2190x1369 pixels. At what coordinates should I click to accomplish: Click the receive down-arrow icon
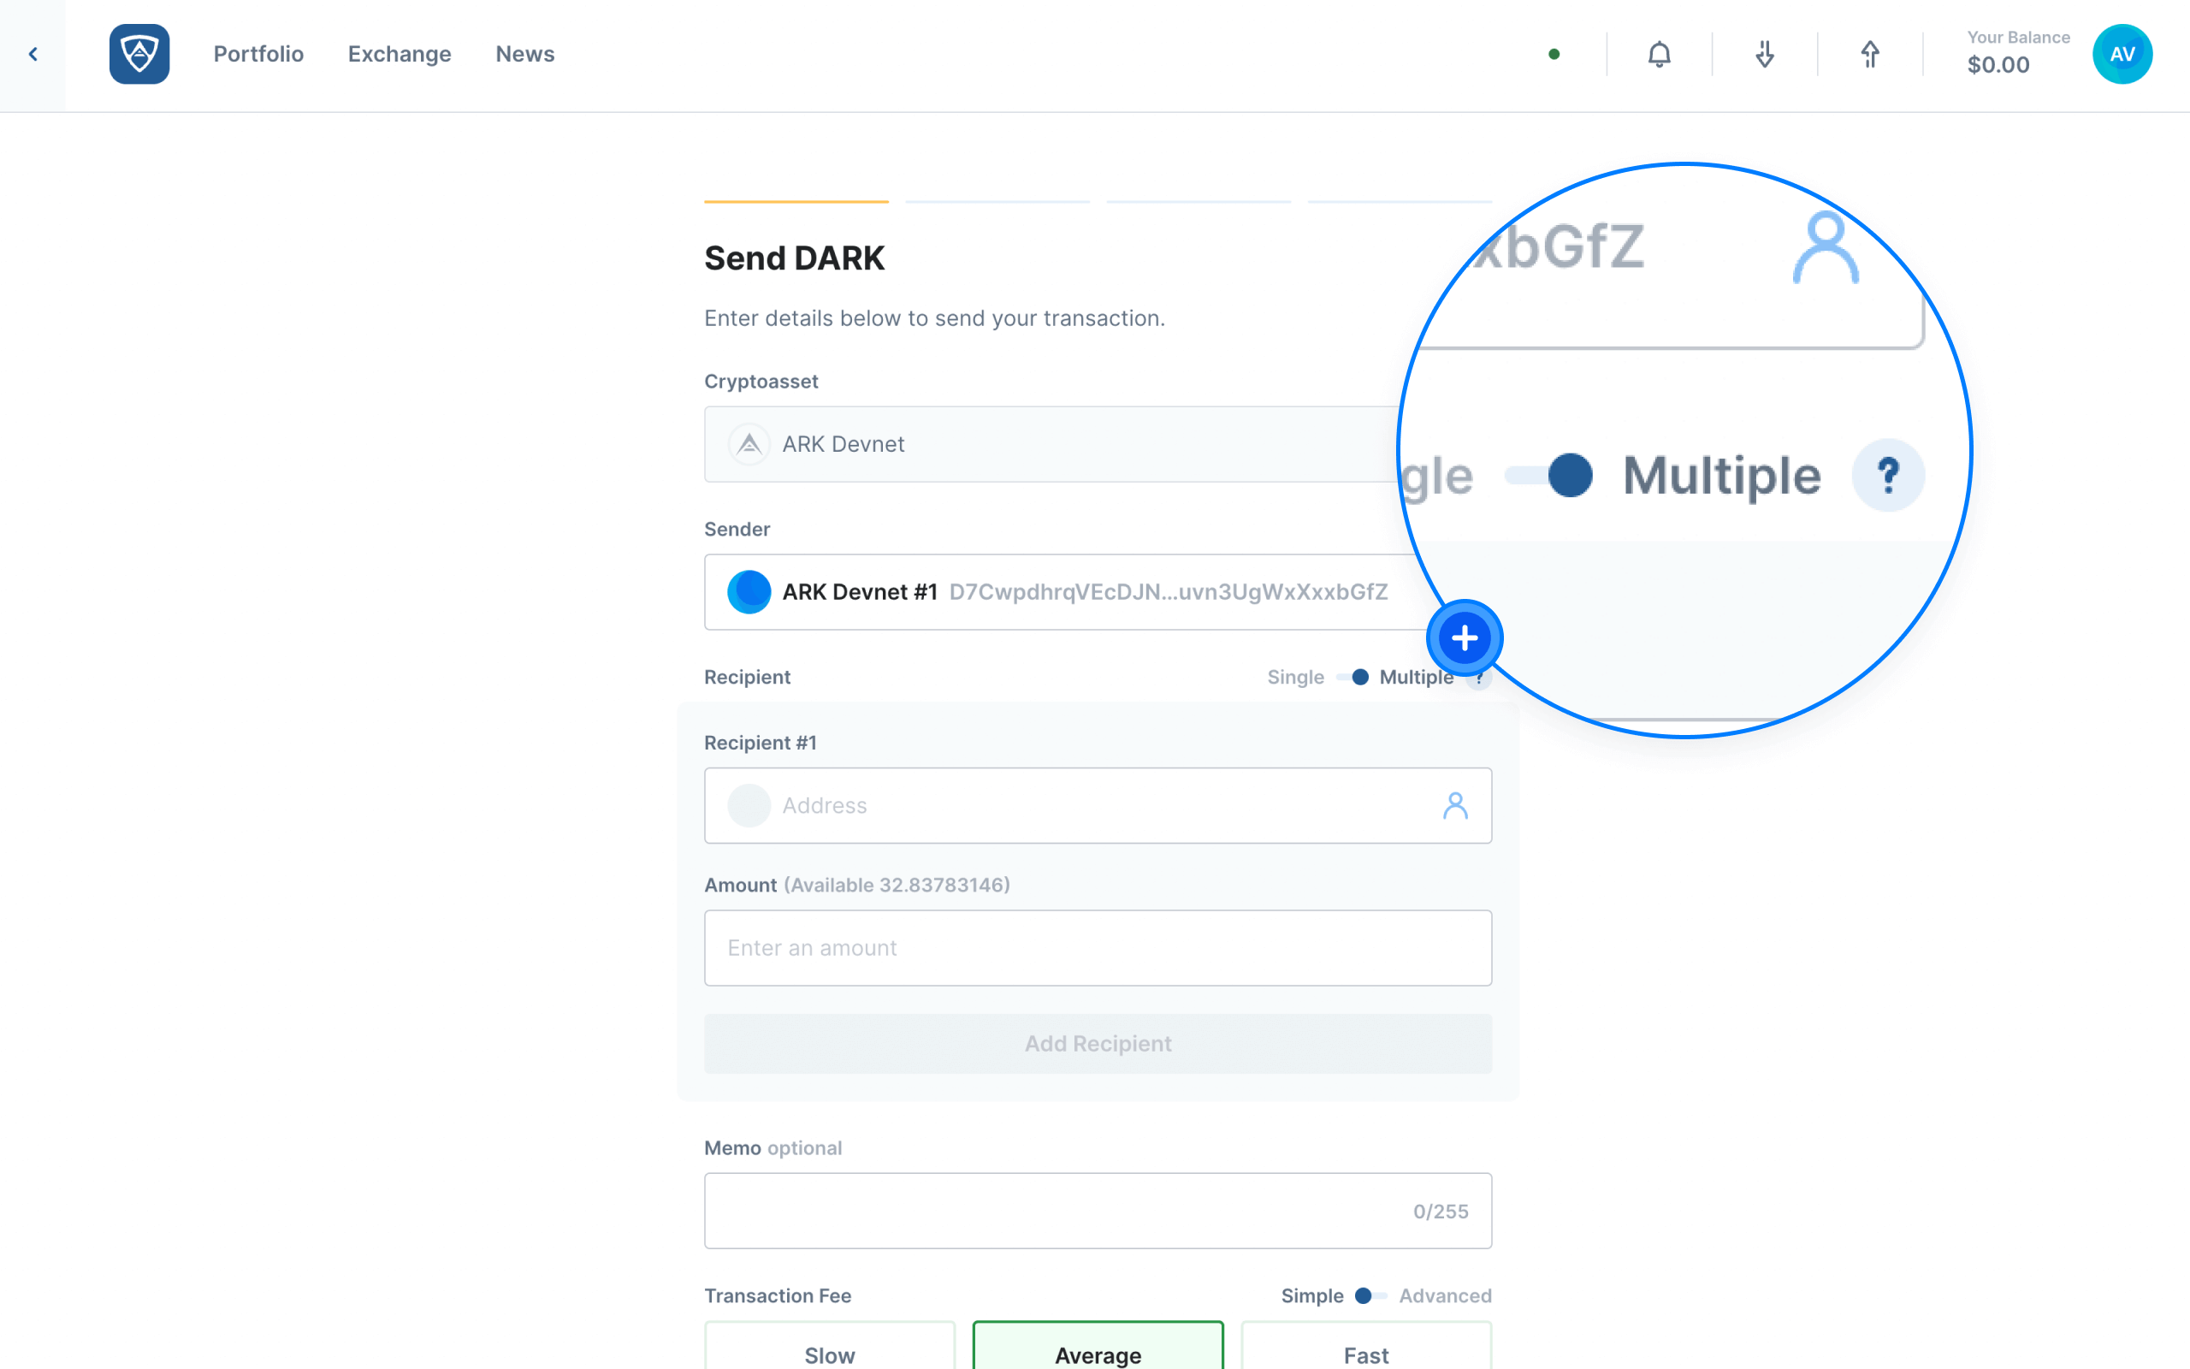click(x=1764, y=54)
